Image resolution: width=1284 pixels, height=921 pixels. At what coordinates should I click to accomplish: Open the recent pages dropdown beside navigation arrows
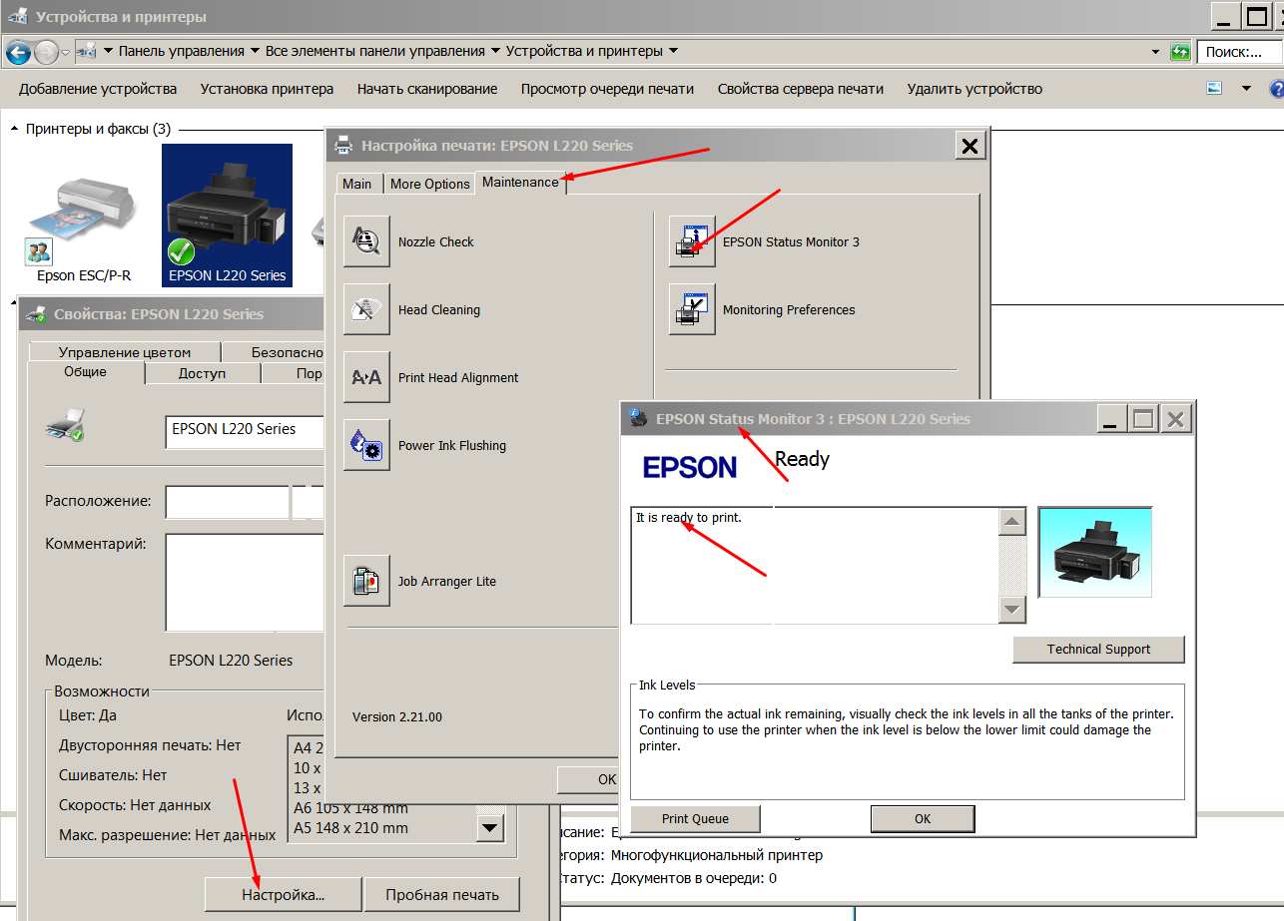point(66,52)
